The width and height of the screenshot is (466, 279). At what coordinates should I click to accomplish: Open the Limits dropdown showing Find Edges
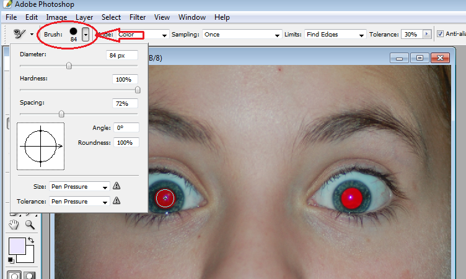[x=335, y=35]
